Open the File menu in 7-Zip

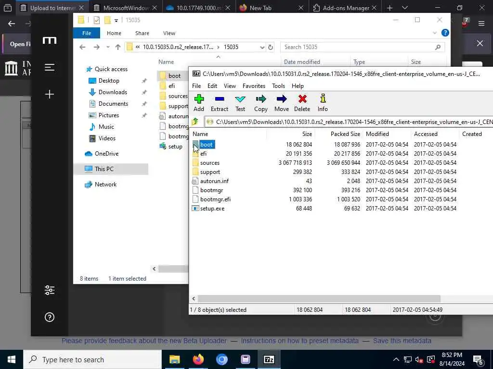point(196,86)
